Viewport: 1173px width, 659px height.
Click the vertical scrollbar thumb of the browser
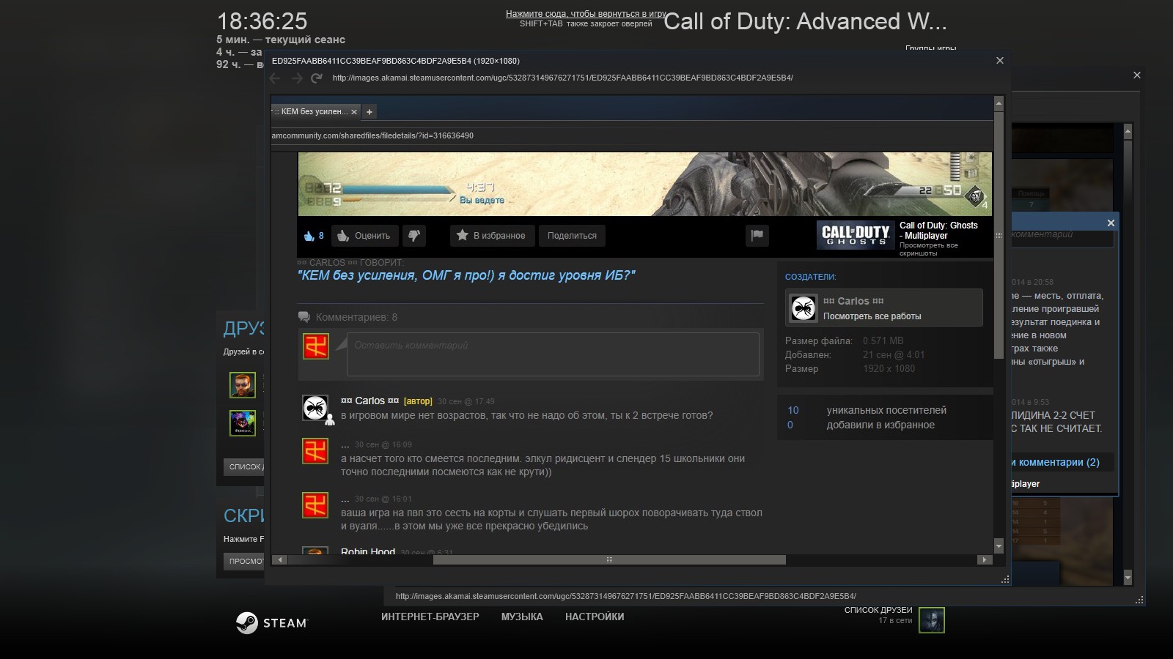pyautogui.click(x=999, y=234)
